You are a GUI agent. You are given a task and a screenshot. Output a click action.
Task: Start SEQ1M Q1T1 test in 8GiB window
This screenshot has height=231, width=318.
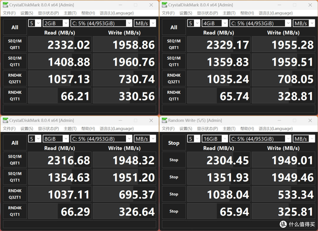pyautogui.click(x=15, y=177)
